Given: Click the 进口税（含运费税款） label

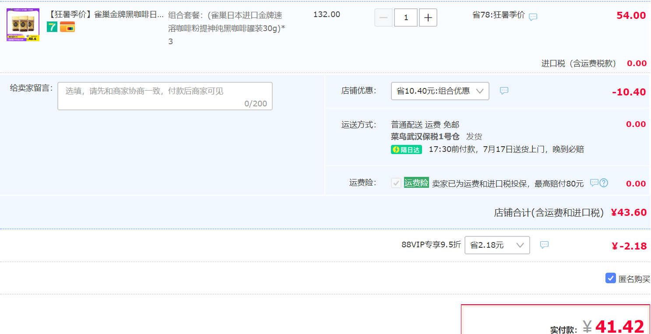Looking at the screenshot, I should click(x=579, y=63).
